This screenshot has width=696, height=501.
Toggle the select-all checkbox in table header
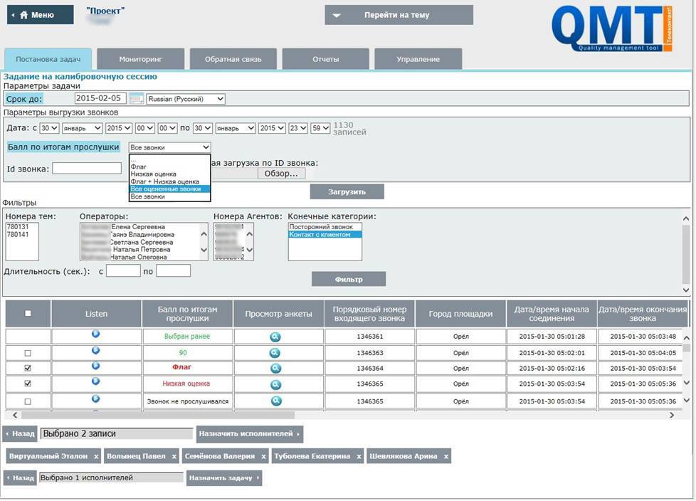(x=28, y=313)
